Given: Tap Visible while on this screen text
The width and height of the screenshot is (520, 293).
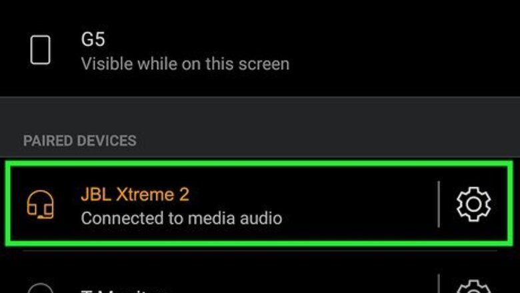Looking at the screenshot, I should pyautogui.click(x=185, y=64).
